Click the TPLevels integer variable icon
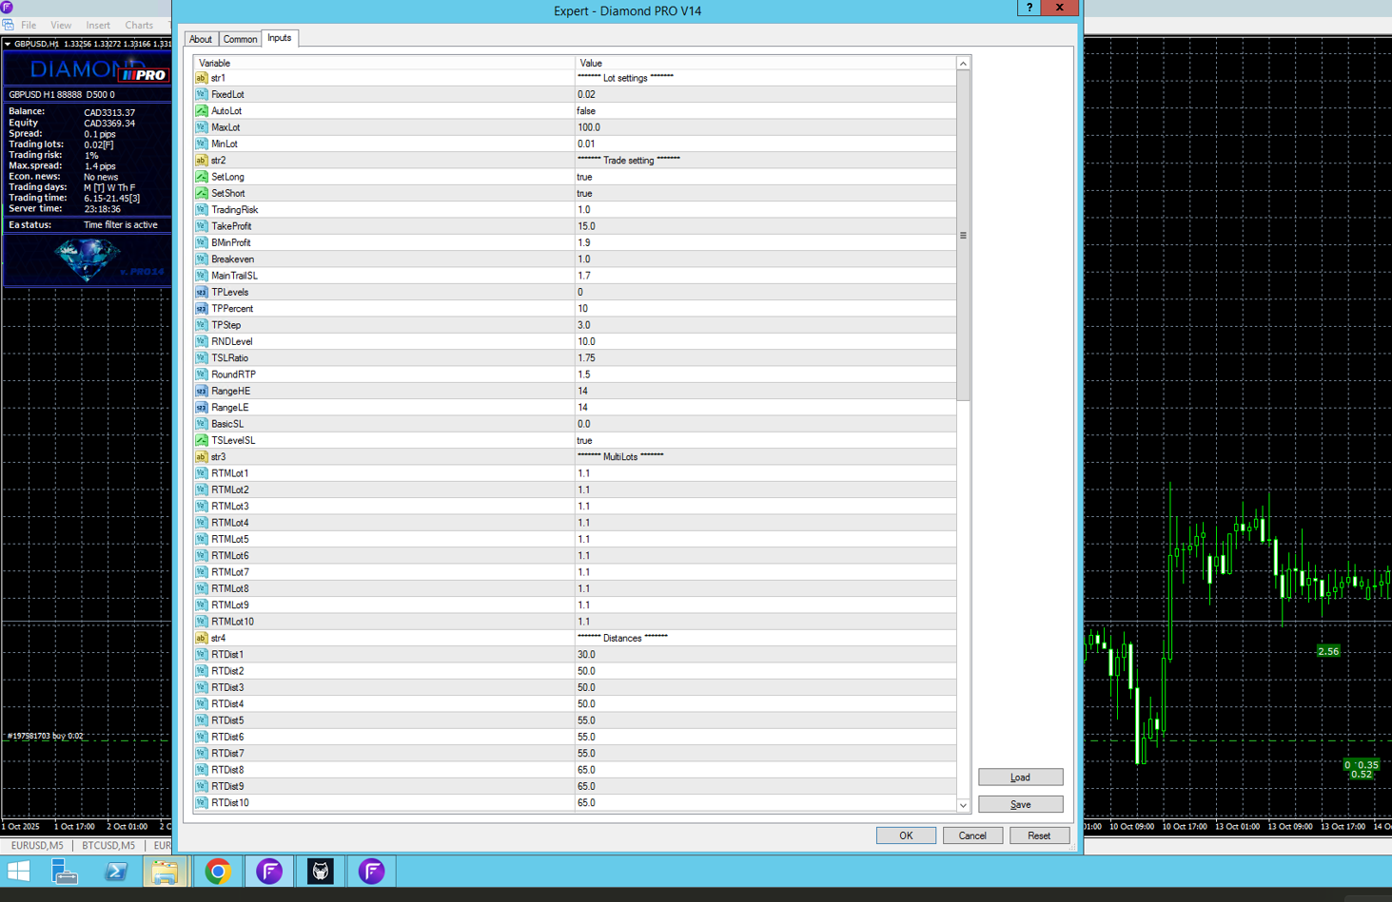The height and width of the screenshot is (902, 1392). (202, 293)
